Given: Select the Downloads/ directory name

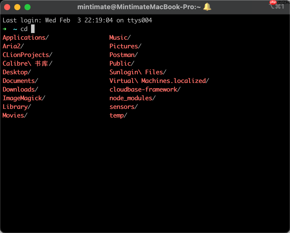Looking at the screenshot, I should point(19,89).
